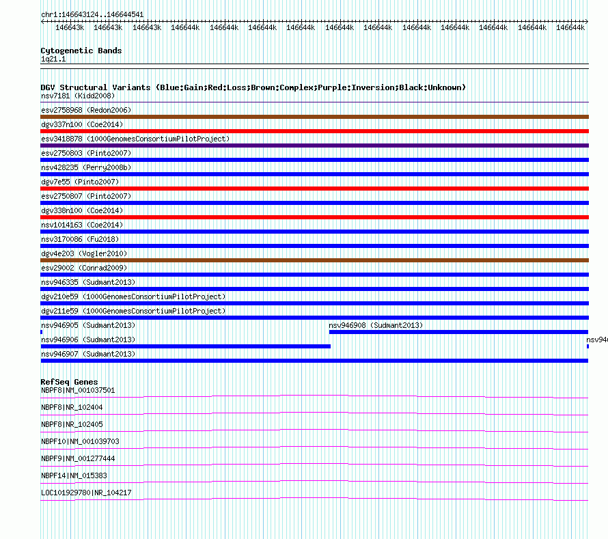Image resolution: width=608 pixels, height=539 pixels.
Task: Open the NBPF8|NR_102405 gene label
Action: [72, 425]
